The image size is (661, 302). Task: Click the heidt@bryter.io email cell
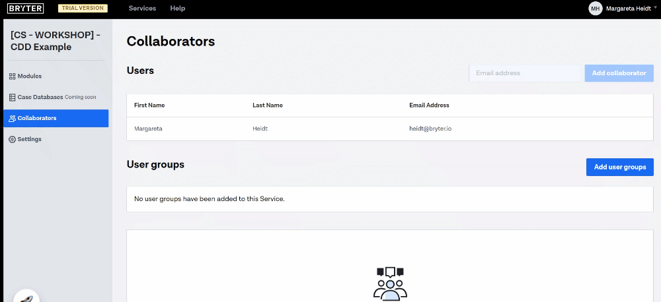pyautogui.click(x=430, y=129)
